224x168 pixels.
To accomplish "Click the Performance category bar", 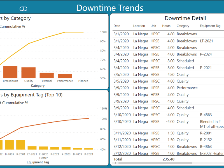I will coord(65,76).
